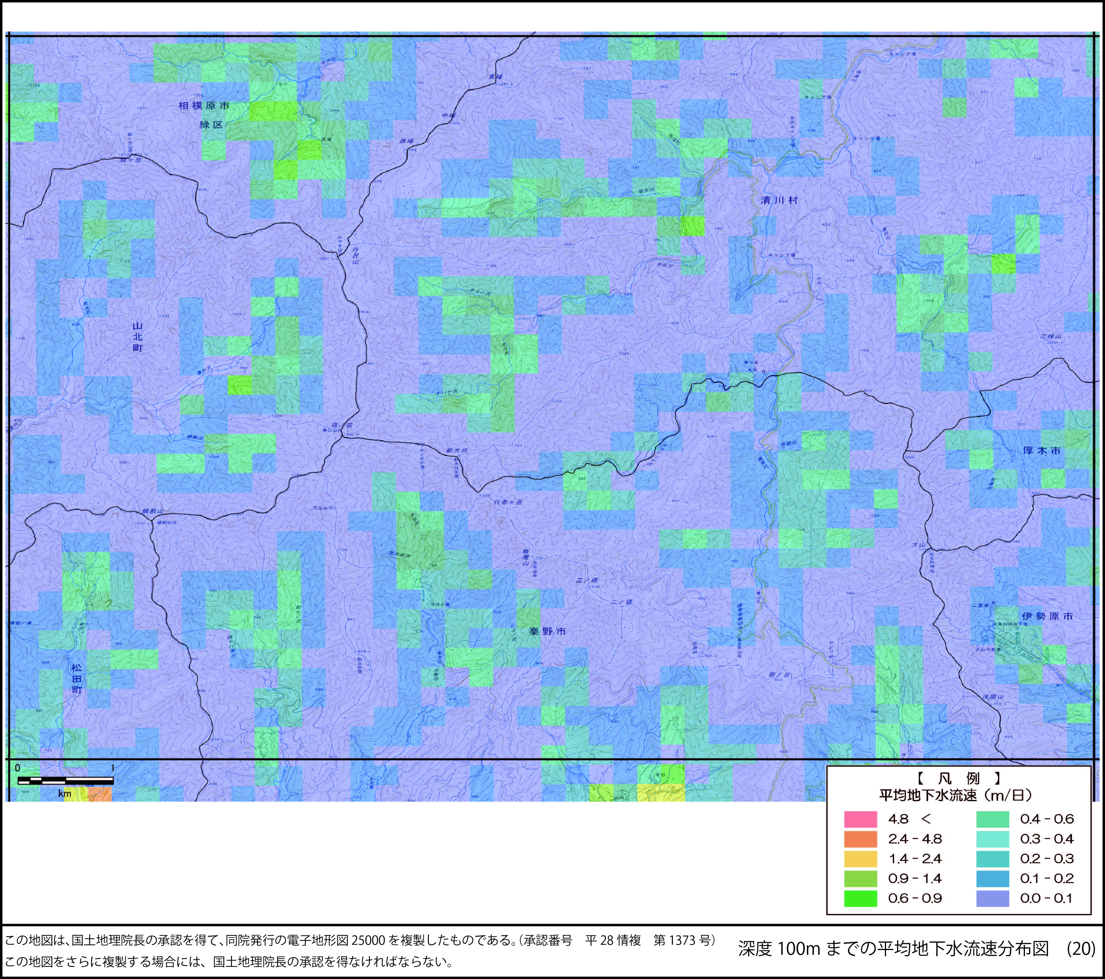Click the 0.2 - 0.3 teal legend swatch
This screenshot has height=979, width=1105.
pyautogui.click(x=993, y=858)
